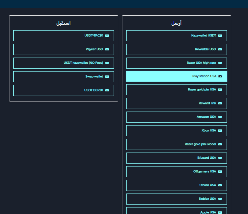Image resolution: width=248 pixels, height=214 pixels.
Task: Click the money icon beside Play station USA
Action: (220, 76)
